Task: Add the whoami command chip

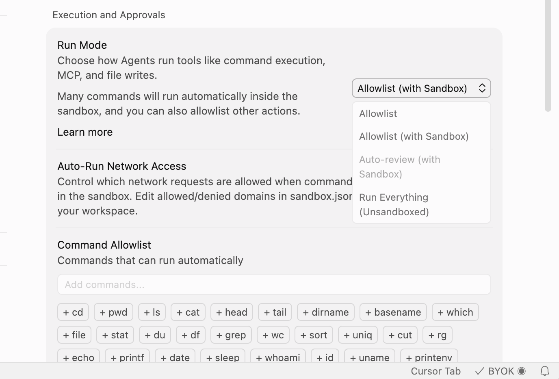Action: (278, 357)
